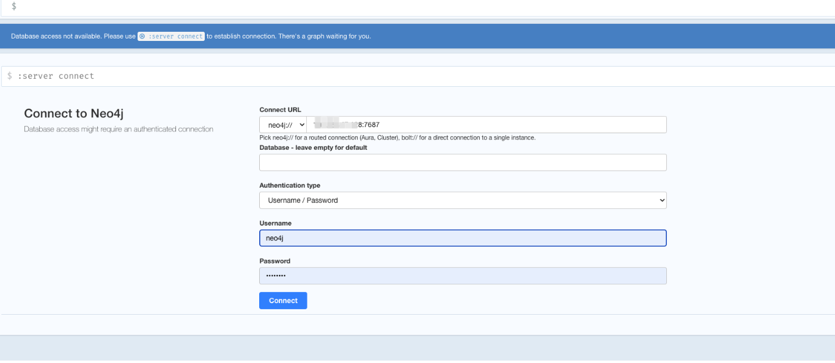The image size is (835, 363).
Task: Click the Connect URL label
Action: 280,110
